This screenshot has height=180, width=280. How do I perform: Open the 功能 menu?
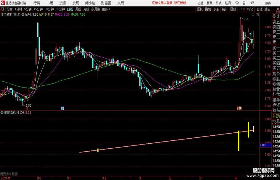[200, 3]
